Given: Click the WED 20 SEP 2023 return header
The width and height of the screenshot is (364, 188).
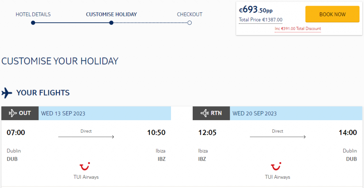Looking at the screenshot, I should click(x=296, y=113).
